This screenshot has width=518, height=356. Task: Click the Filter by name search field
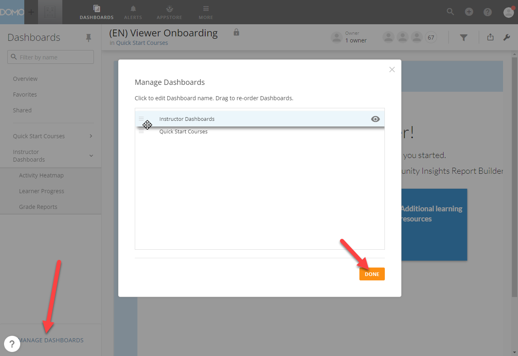[50, 57]
